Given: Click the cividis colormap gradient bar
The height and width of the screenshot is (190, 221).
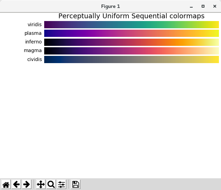Looking at the screenshot, I should coord(132,59).
